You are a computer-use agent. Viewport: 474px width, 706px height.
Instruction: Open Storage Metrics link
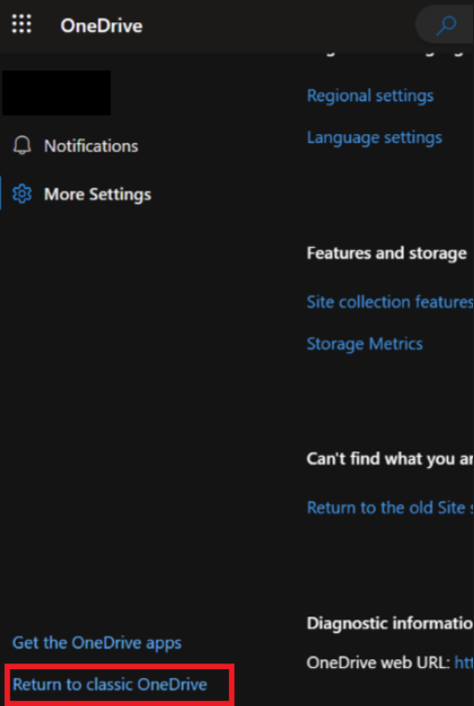click(x=365, y=344)
